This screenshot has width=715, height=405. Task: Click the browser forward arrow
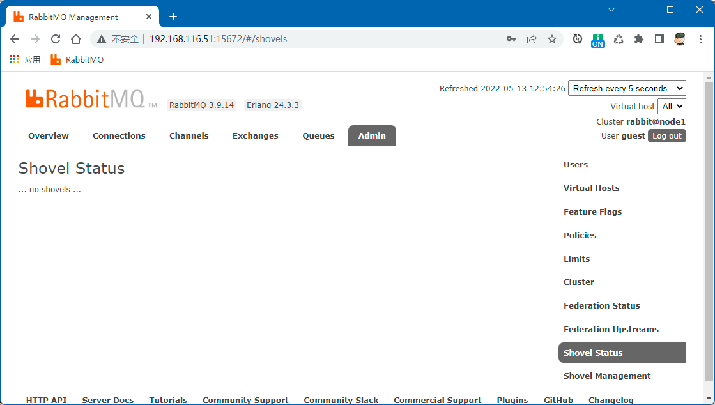35,39
